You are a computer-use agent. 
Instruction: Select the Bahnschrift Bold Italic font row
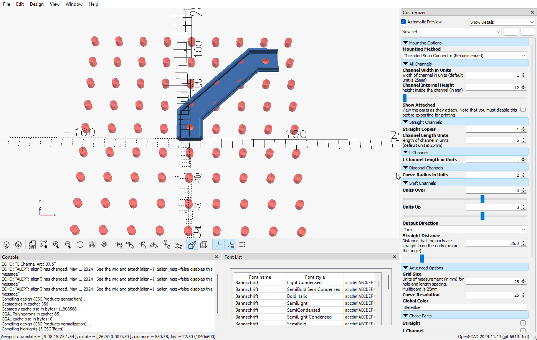pos(304,296)
